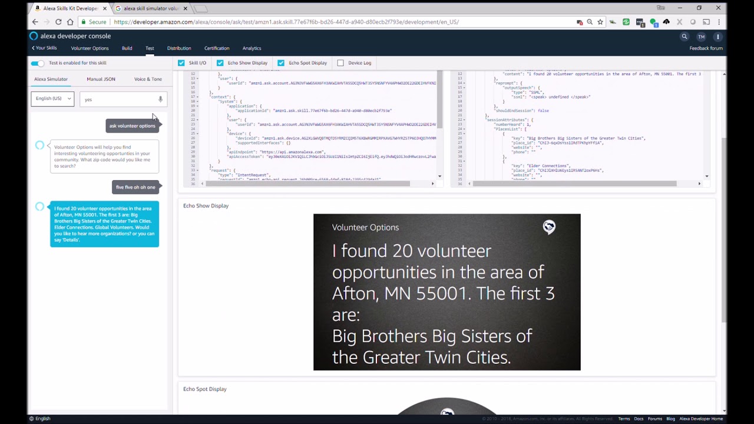Image resolution: width=754 pixels, height=424 pixels.
Task: Go back to Your Skills
Action: pos(45,48)
